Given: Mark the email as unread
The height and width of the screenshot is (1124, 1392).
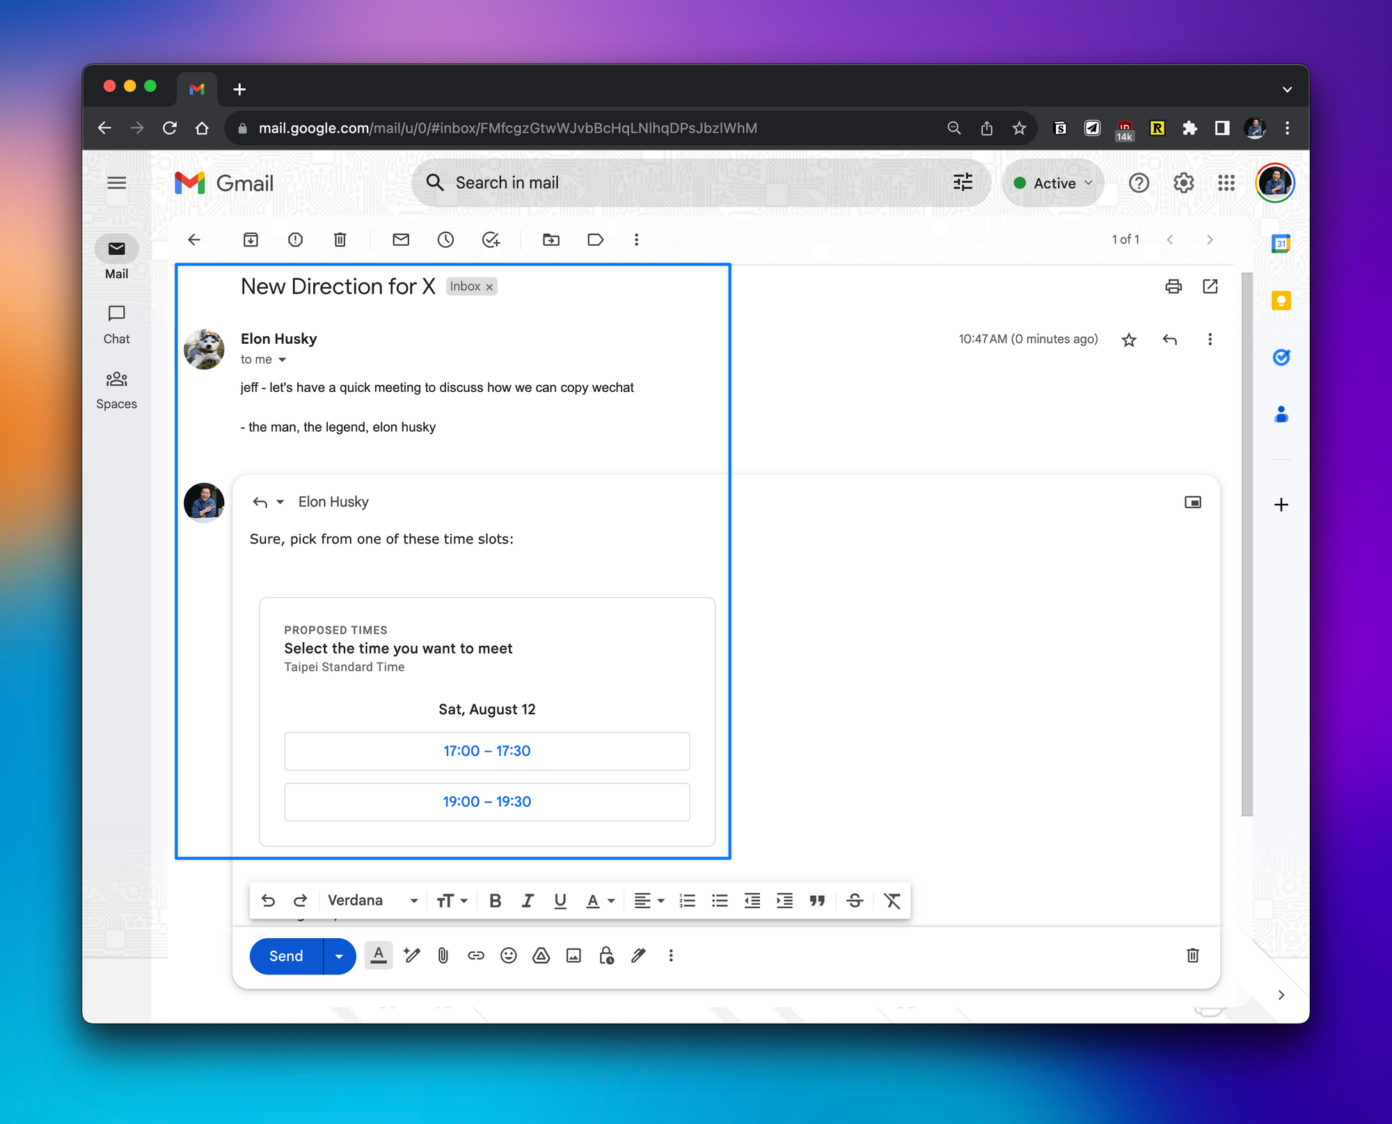Looking at the screenshot, I should pyautogui.click(x=401, y=239).
